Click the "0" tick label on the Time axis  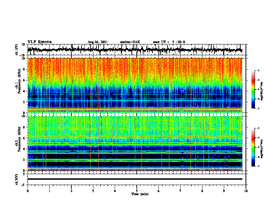28,191
